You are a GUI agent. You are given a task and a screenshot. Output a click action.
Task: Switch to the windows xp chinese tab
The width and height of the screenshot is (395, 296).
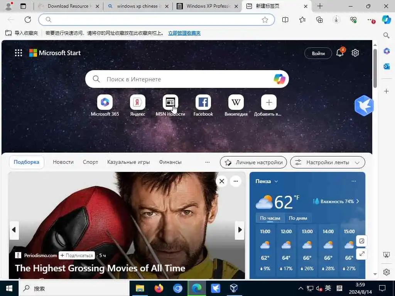pos(137,6)
